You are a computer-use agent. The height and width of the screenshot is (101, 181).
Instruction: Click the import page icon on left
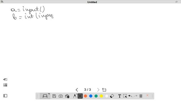click(5, 79)
